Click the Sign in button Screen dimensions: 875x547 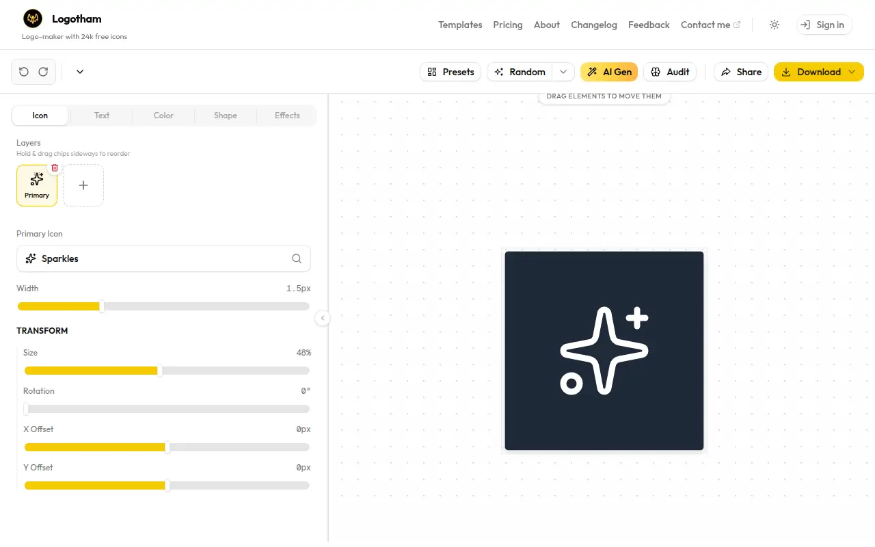point(824,25)
